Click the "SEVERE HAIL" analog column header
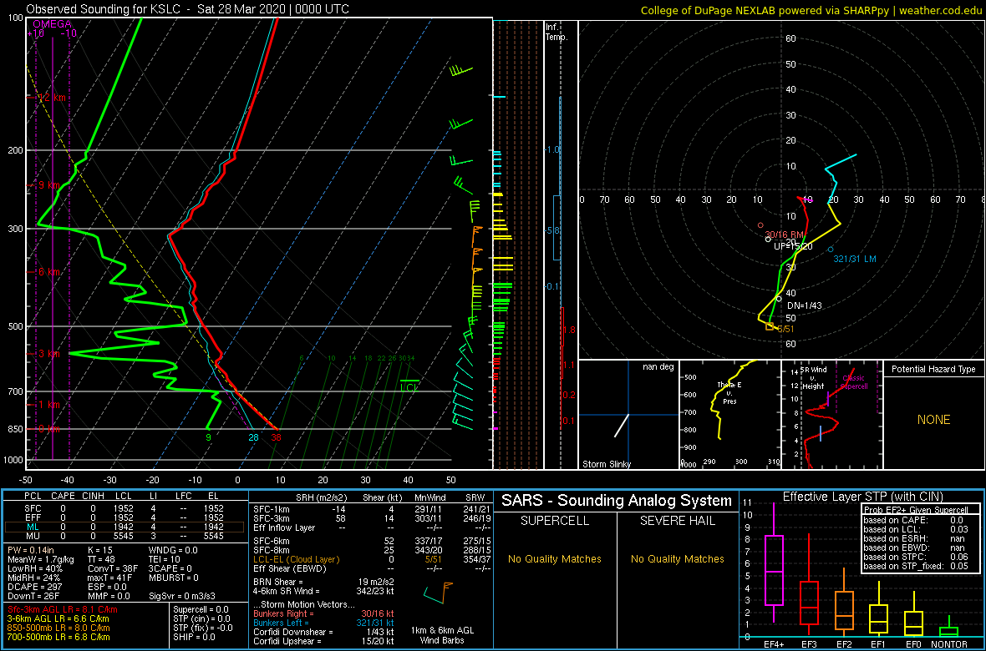Screen dimensions: 986x651 coord(679,521)
